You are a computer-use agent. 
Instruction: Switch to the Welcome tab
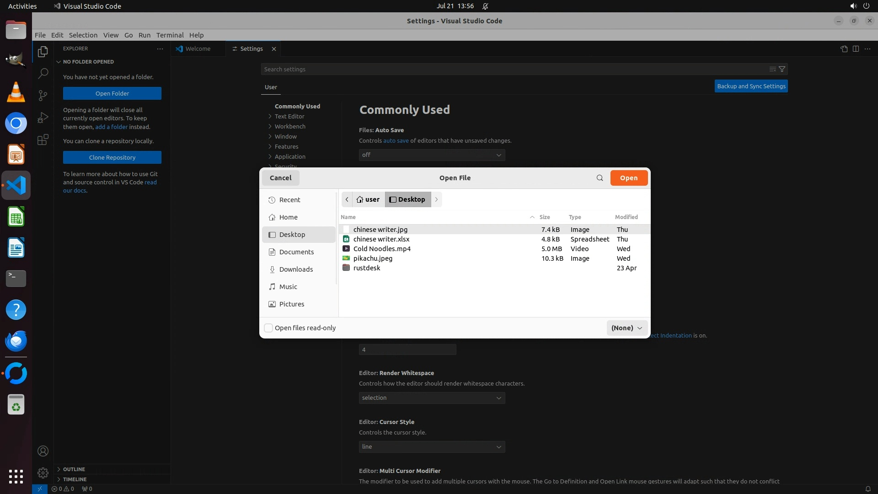point(198,49)
